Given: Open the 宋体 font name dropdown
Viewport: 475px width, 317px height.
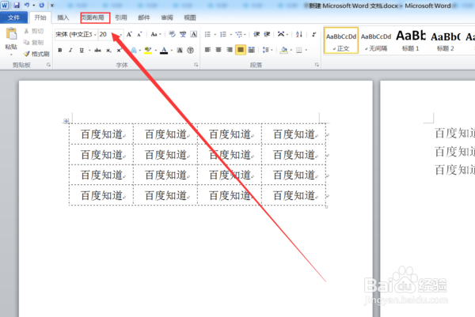Looking at the screenshot, I should coord(95,35).
